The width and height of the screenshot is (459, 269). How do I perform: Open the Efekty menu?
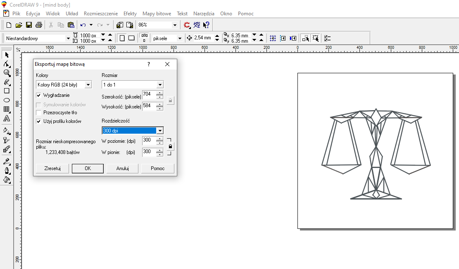pyautogui.click(x=130, y=14)
